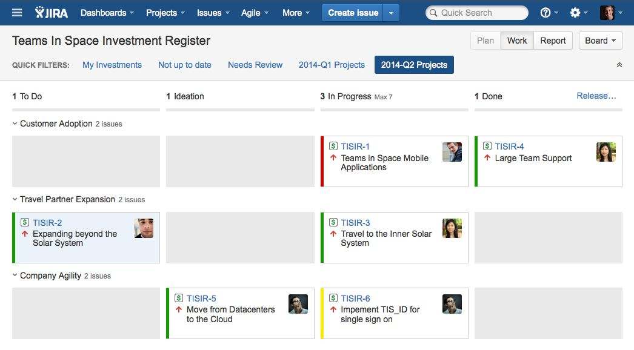Click the JIRA logo in the navigation bar
Screen dimensions: 634x350
point(50,12)
